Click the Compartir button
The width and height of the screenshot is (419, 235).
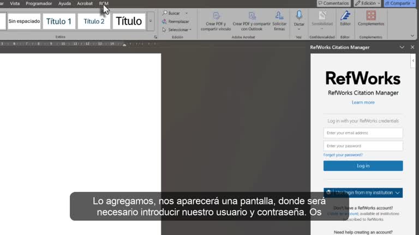pos(400,3)
